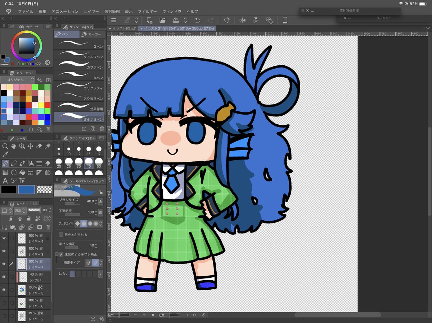432x323 pixels.
Task: Open the ファイル menu
Action: (26, 11)
